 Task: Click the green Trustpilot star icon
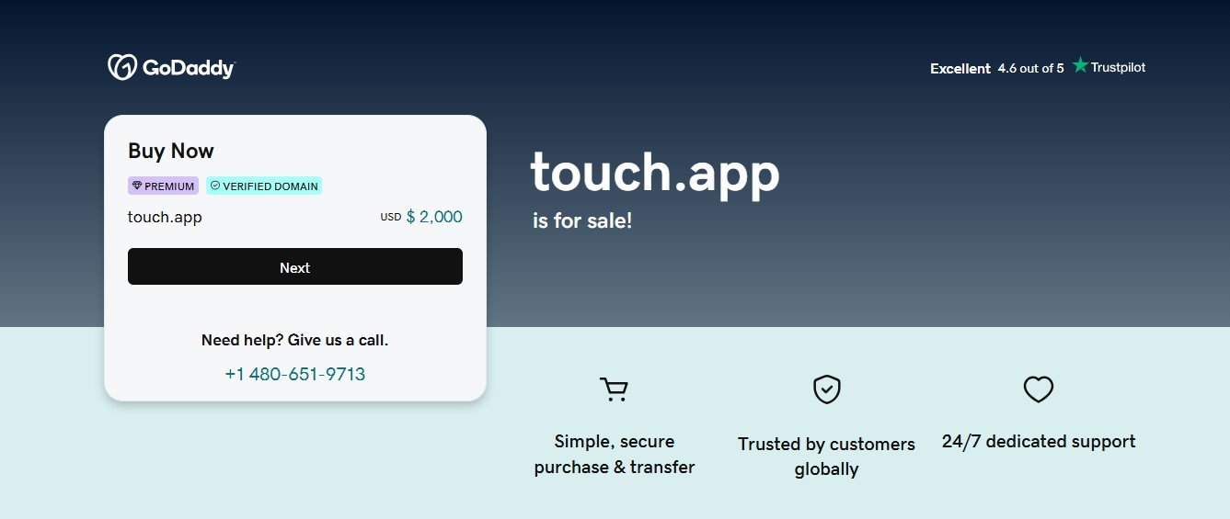click(1080, 65)
